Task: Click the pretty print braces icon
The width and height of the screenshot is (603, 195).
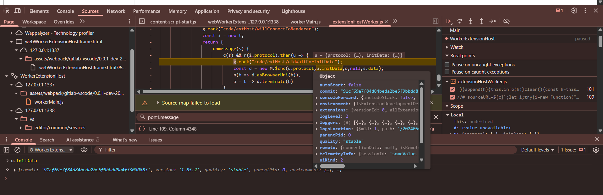Action: pos(142,129)
